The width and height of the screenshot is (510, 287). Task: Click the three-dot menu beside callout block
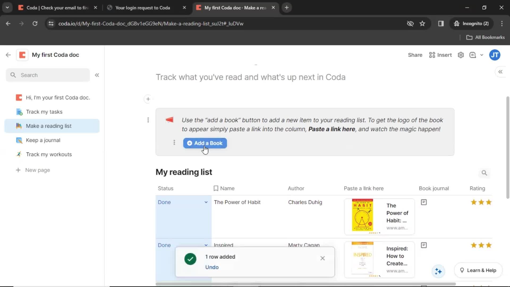(x=148, y=120)
